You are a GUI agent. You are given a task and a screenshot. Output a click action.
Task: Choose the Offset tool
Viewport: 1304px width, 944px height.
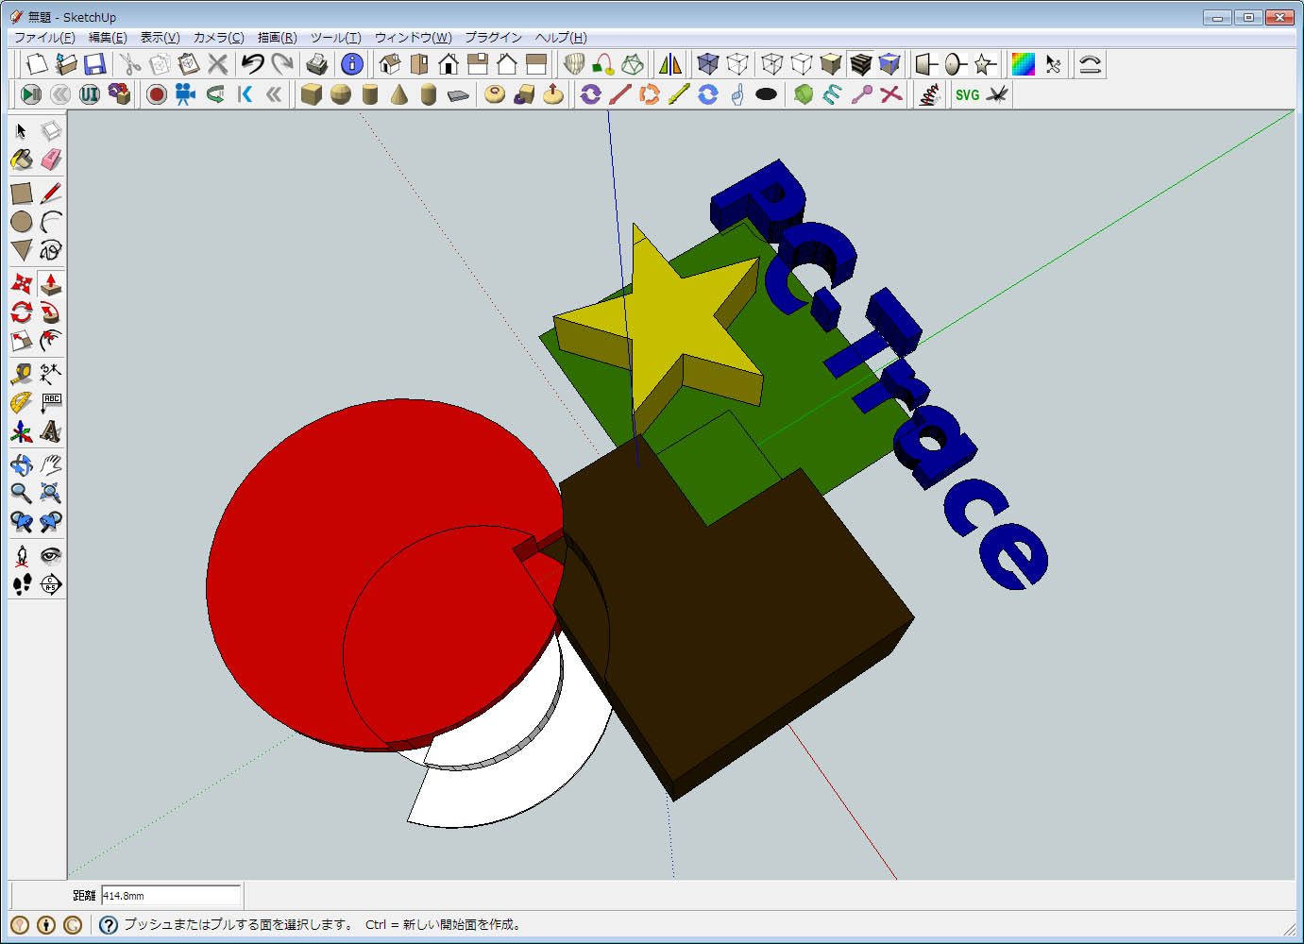51,340
